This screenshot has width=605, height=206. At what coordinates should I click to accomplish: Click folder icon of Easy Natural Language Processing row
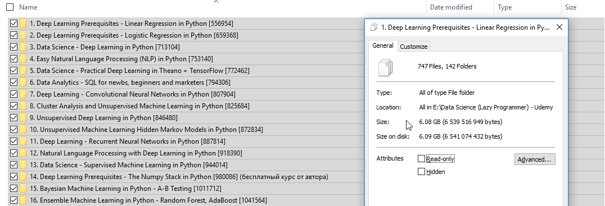pos(23,59)
